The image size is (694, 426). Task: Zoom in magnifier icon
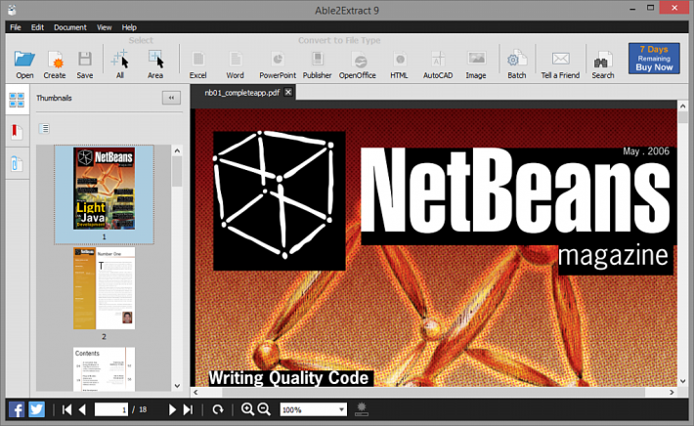[247, 409]
